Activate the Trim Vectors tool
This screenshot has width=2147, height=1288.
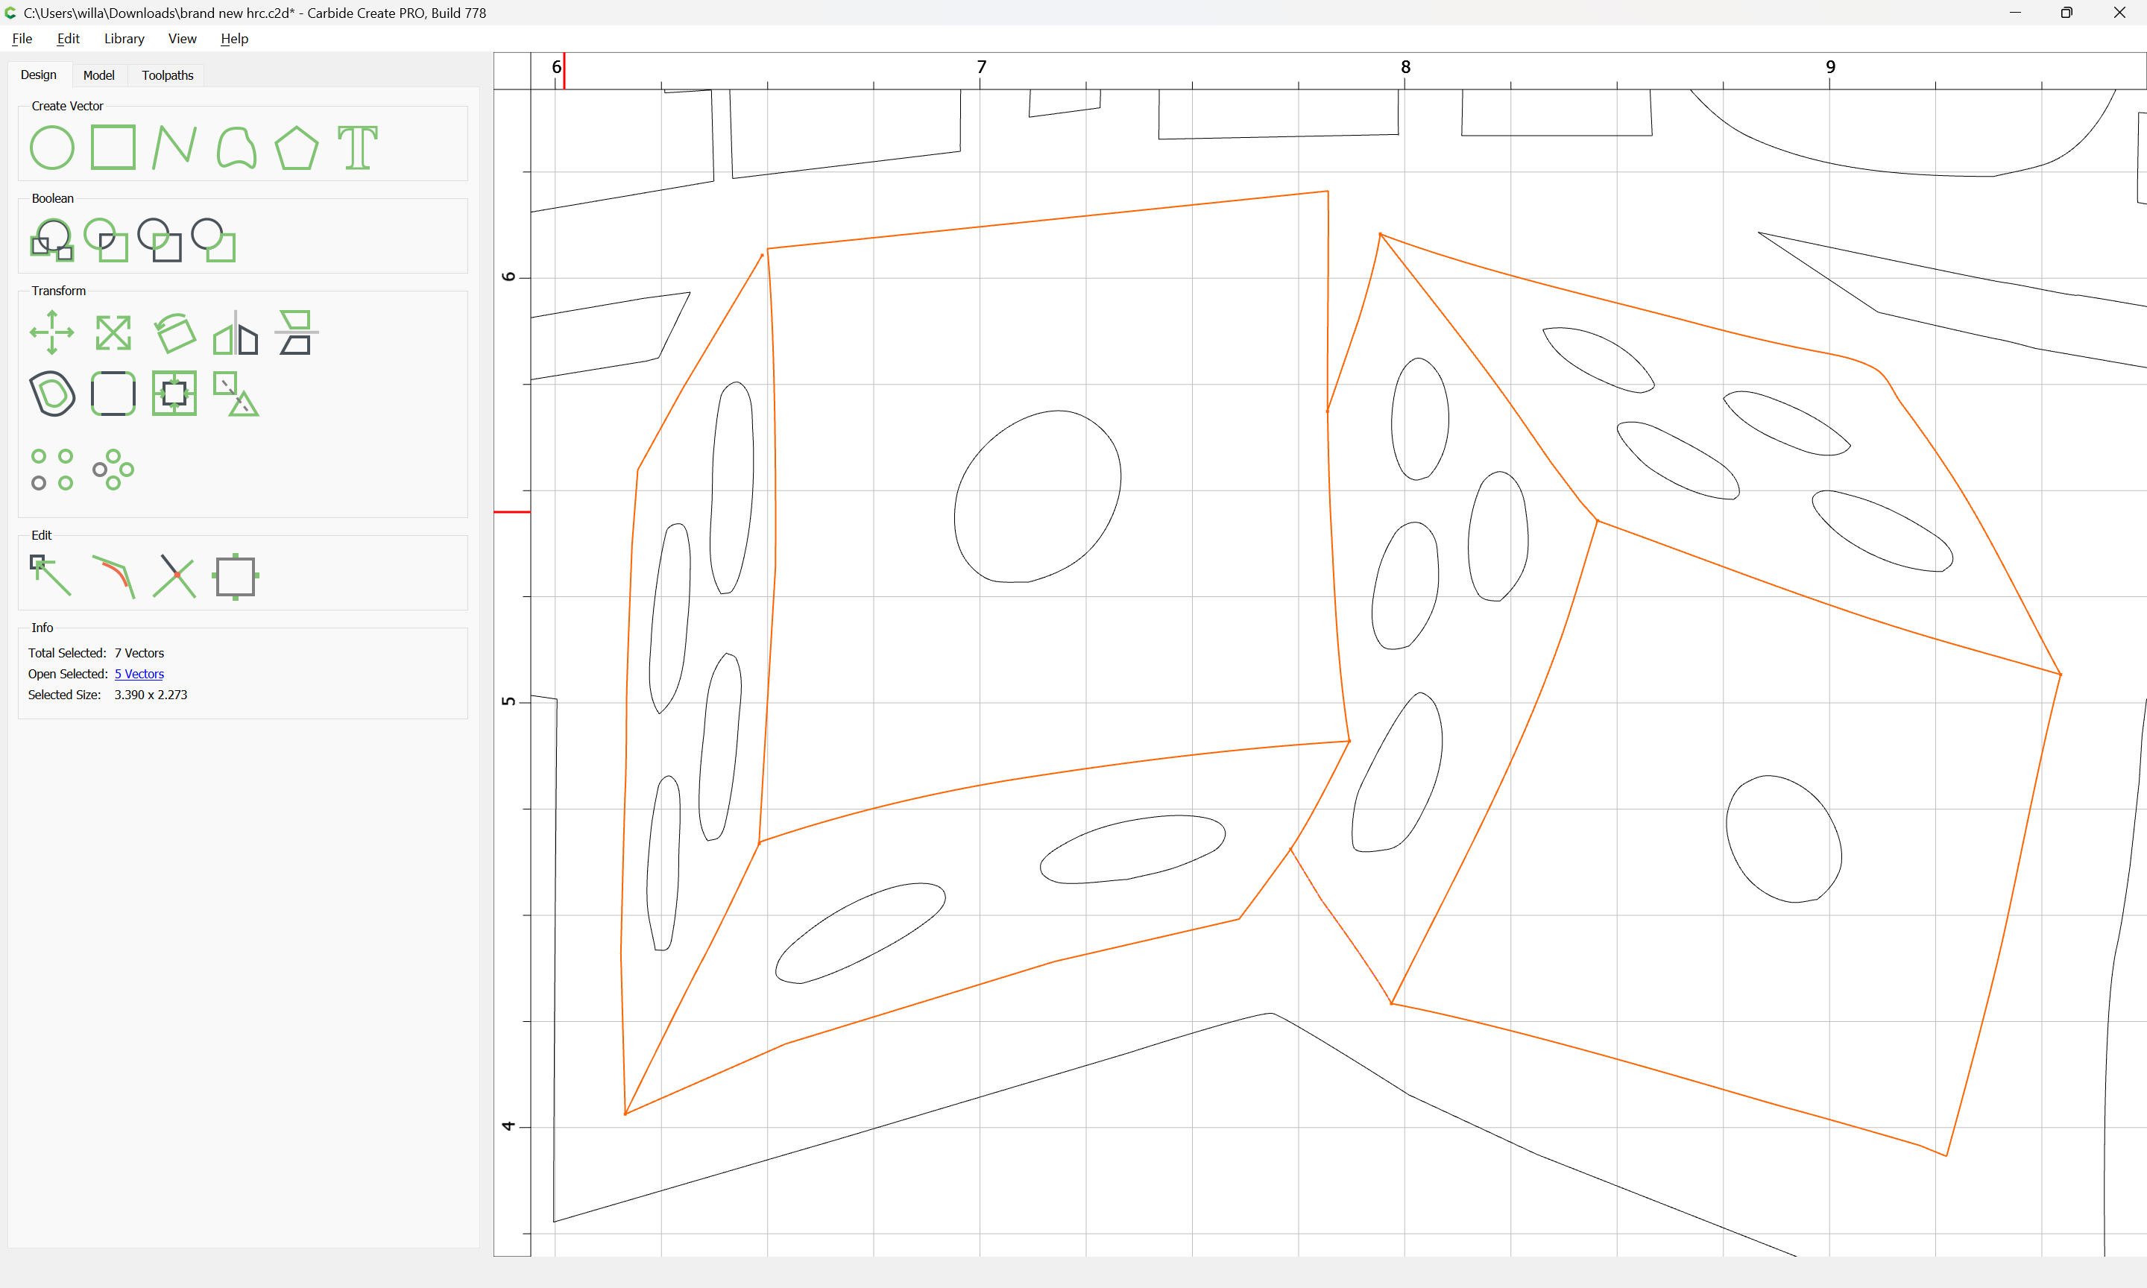(x=174, y=575)
